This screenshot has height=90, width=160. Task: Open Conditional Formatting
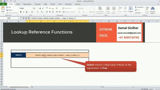(100, 10)
